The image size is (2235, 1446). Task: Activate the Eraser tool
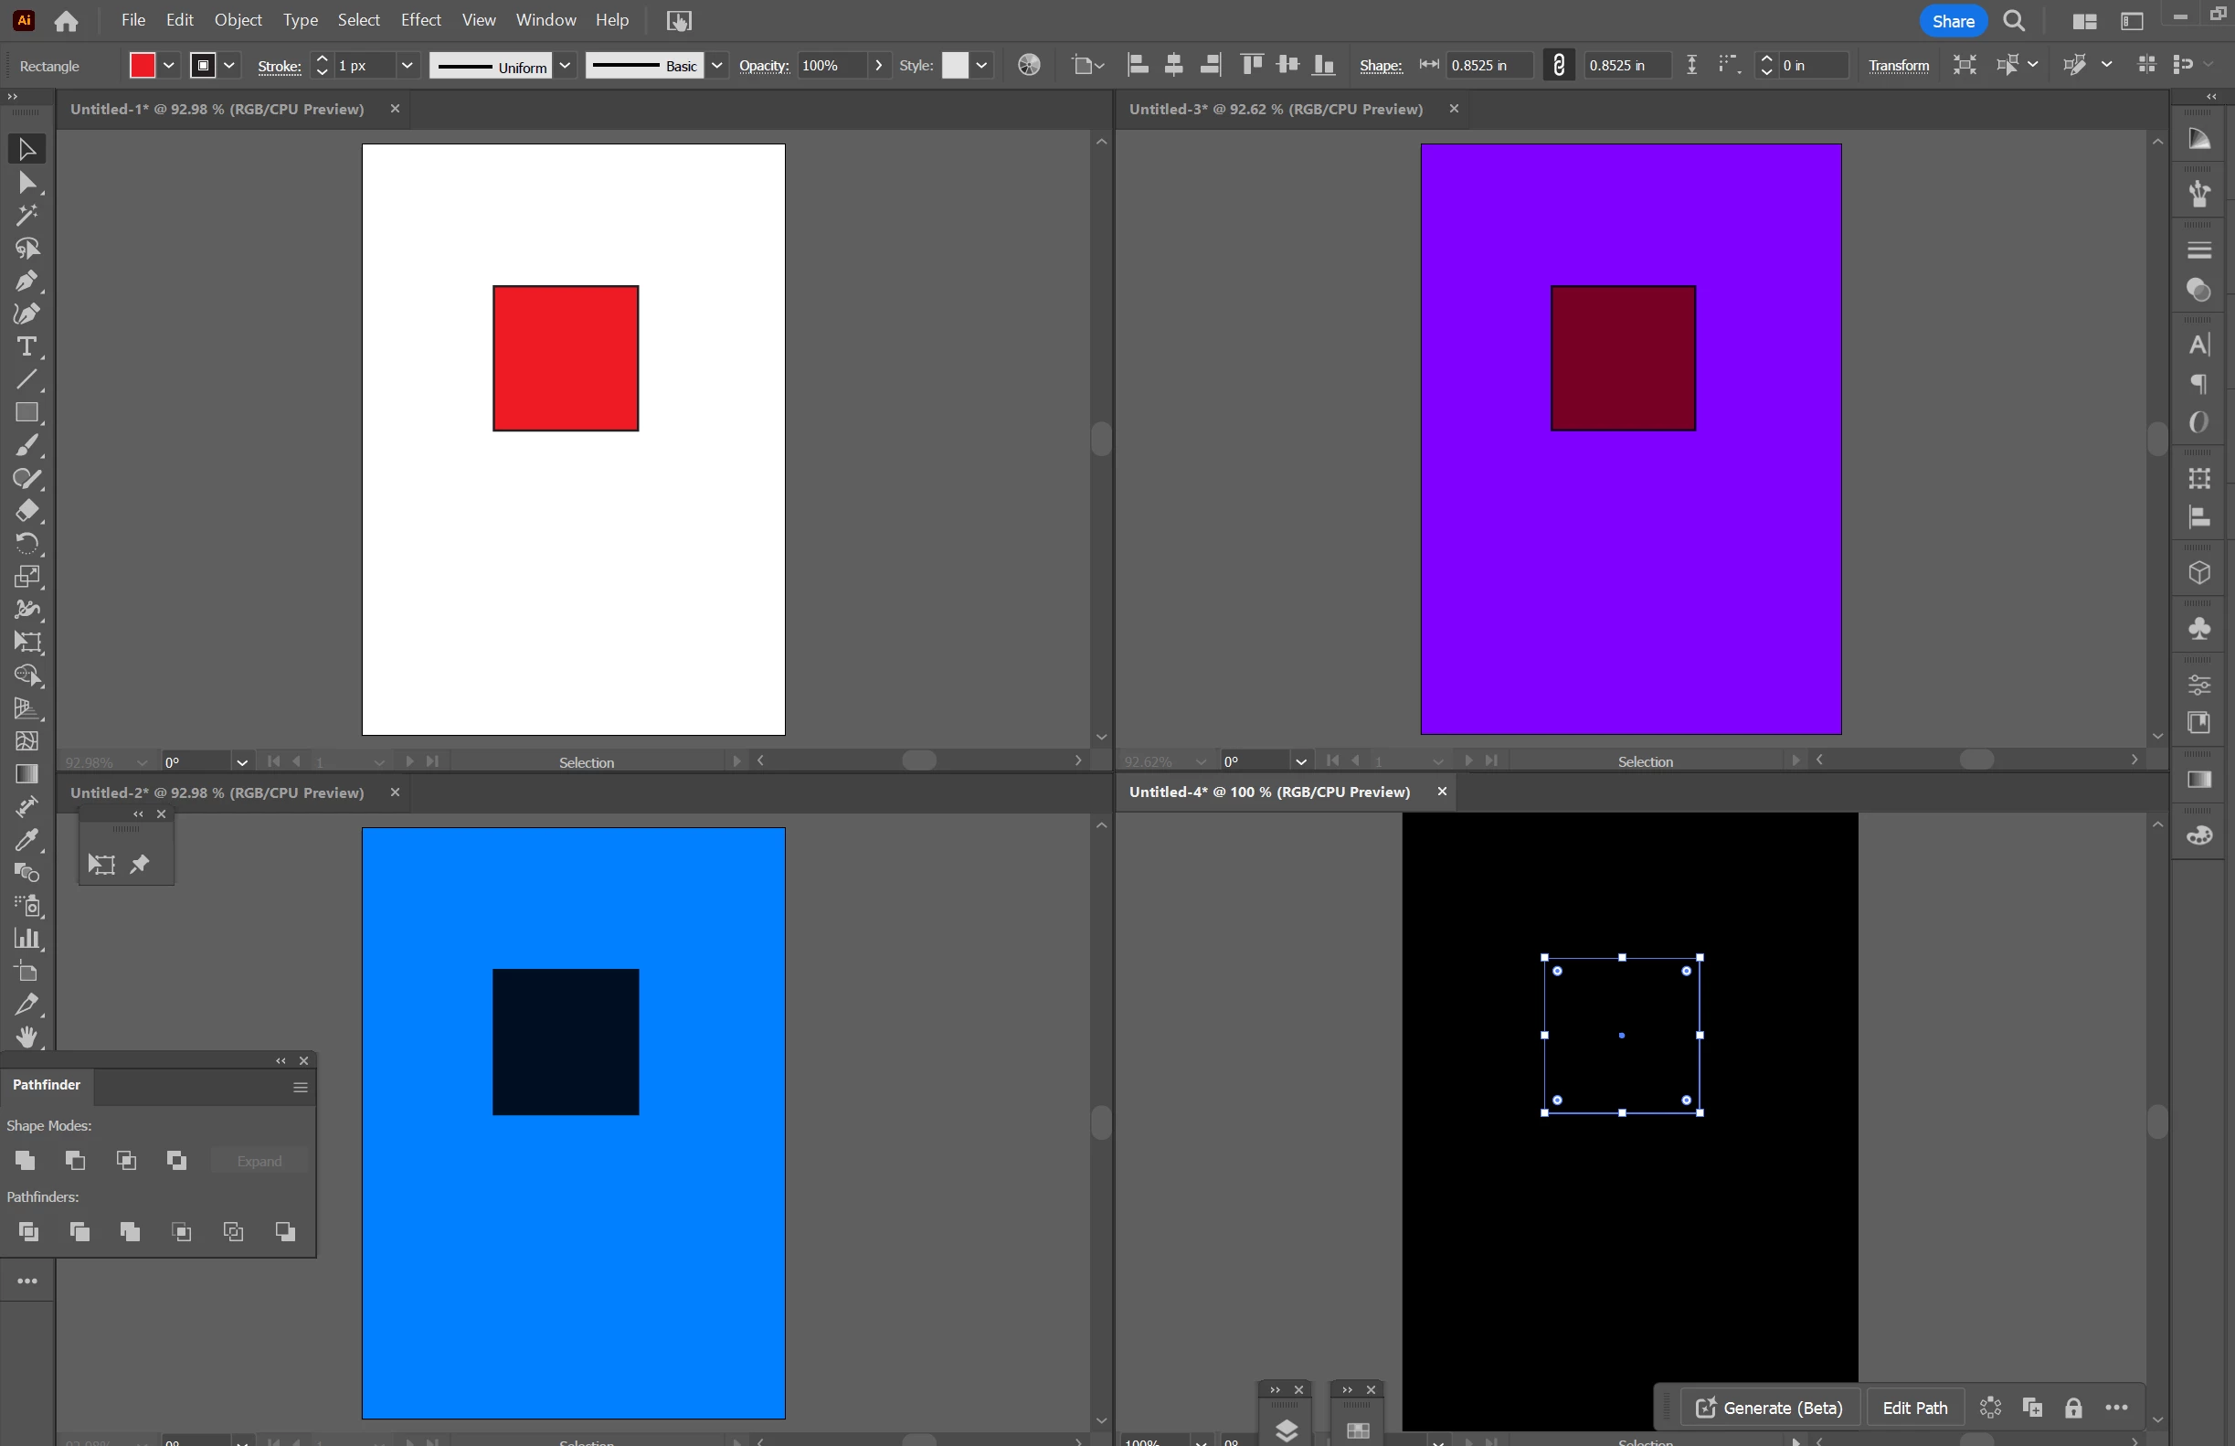[x=26, y=511]
